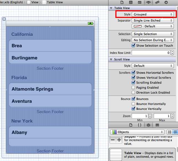Click the Index Row Limit field
178x161 pixels.
point(151,53)
